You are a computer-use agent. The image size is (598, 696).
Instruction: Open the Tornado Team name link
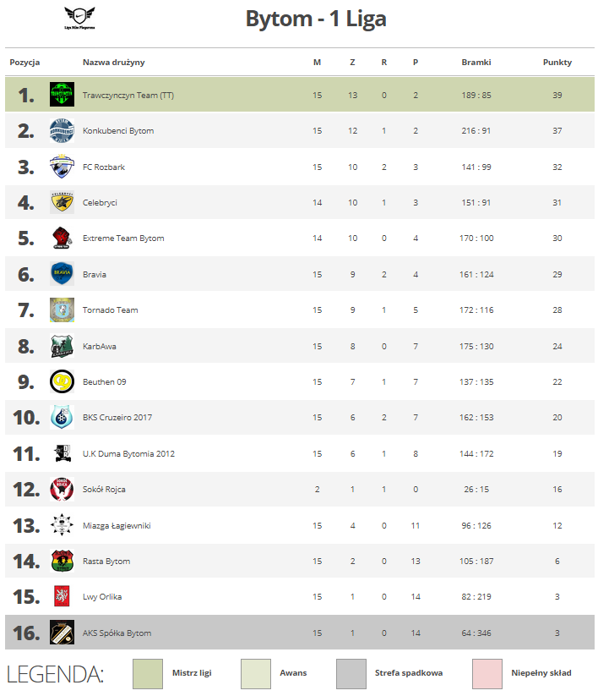coord(111,310)
